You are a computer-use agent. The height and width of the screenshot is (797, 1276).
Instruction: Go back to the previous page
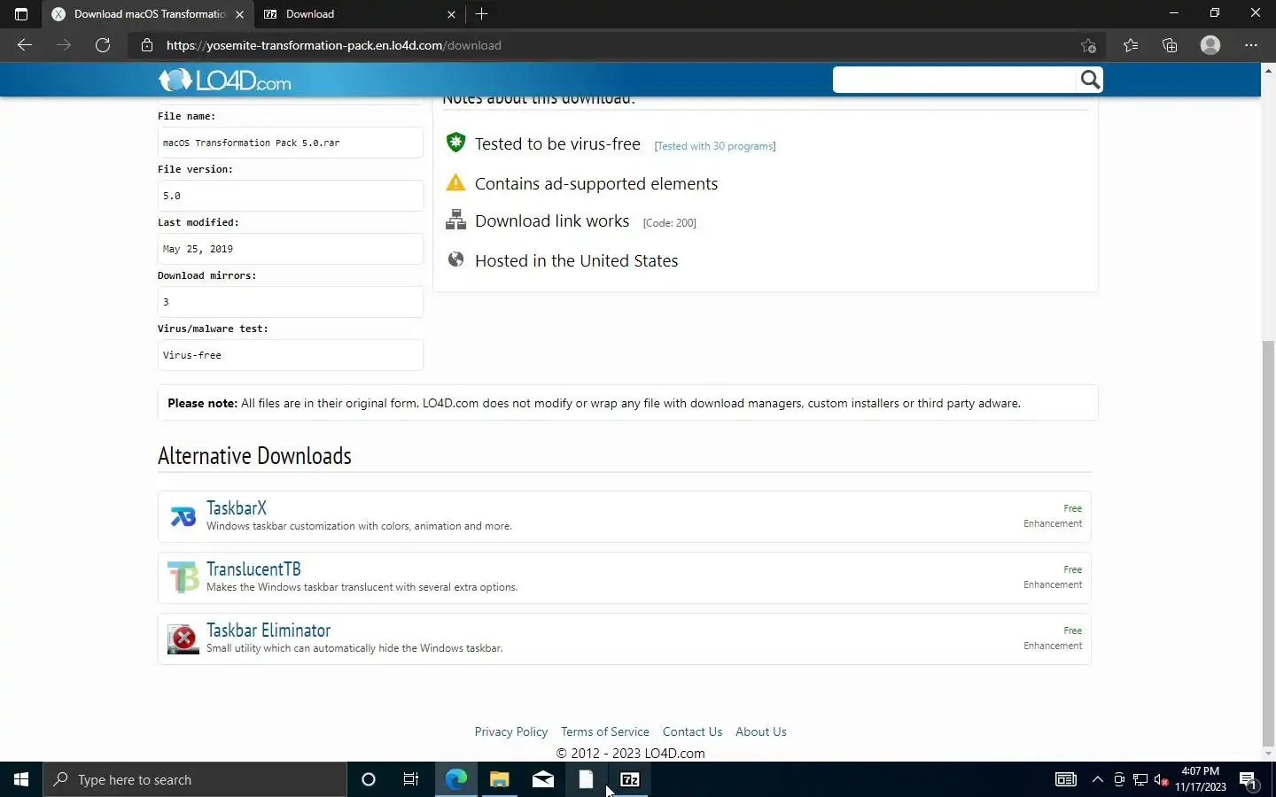point(25,45)
